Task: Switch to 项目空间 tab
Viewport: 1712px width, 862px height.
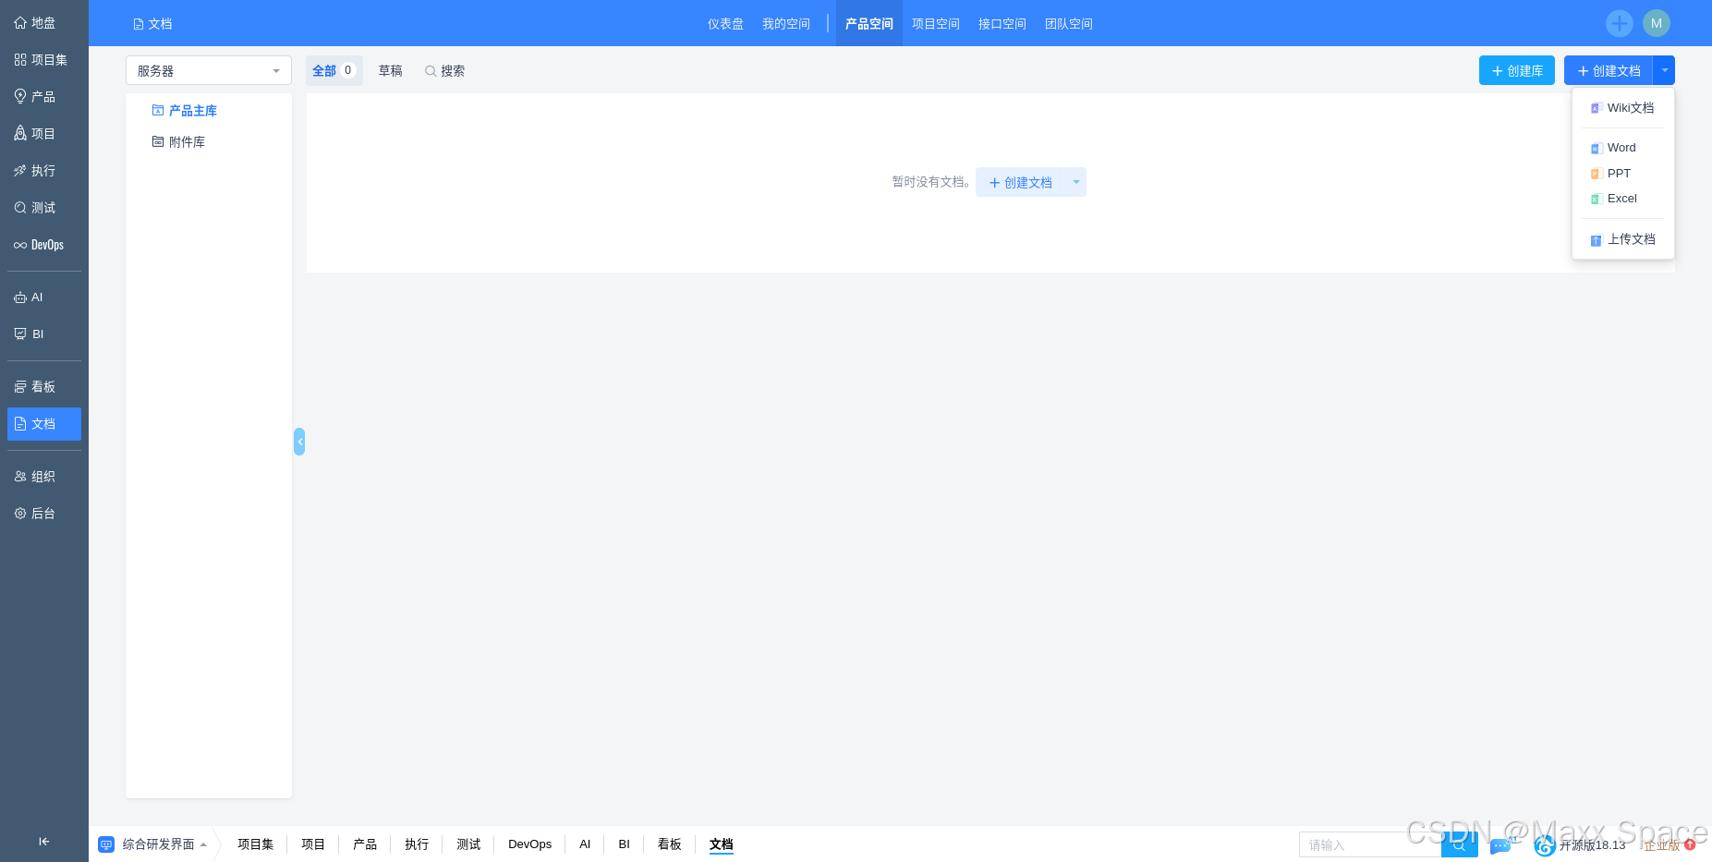Action: [x=935, y=24]
